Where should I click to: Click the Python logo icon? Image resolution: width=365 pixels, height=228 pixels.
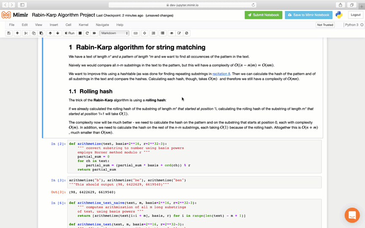339,15
